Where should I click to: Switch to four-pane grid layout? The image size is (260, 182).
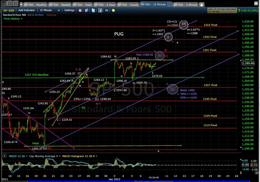[10, 4]
